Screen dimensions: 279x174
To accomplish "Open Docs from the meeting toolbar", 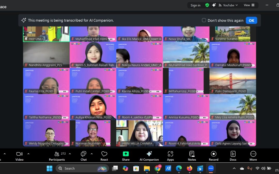I will (x=233, y=156).
